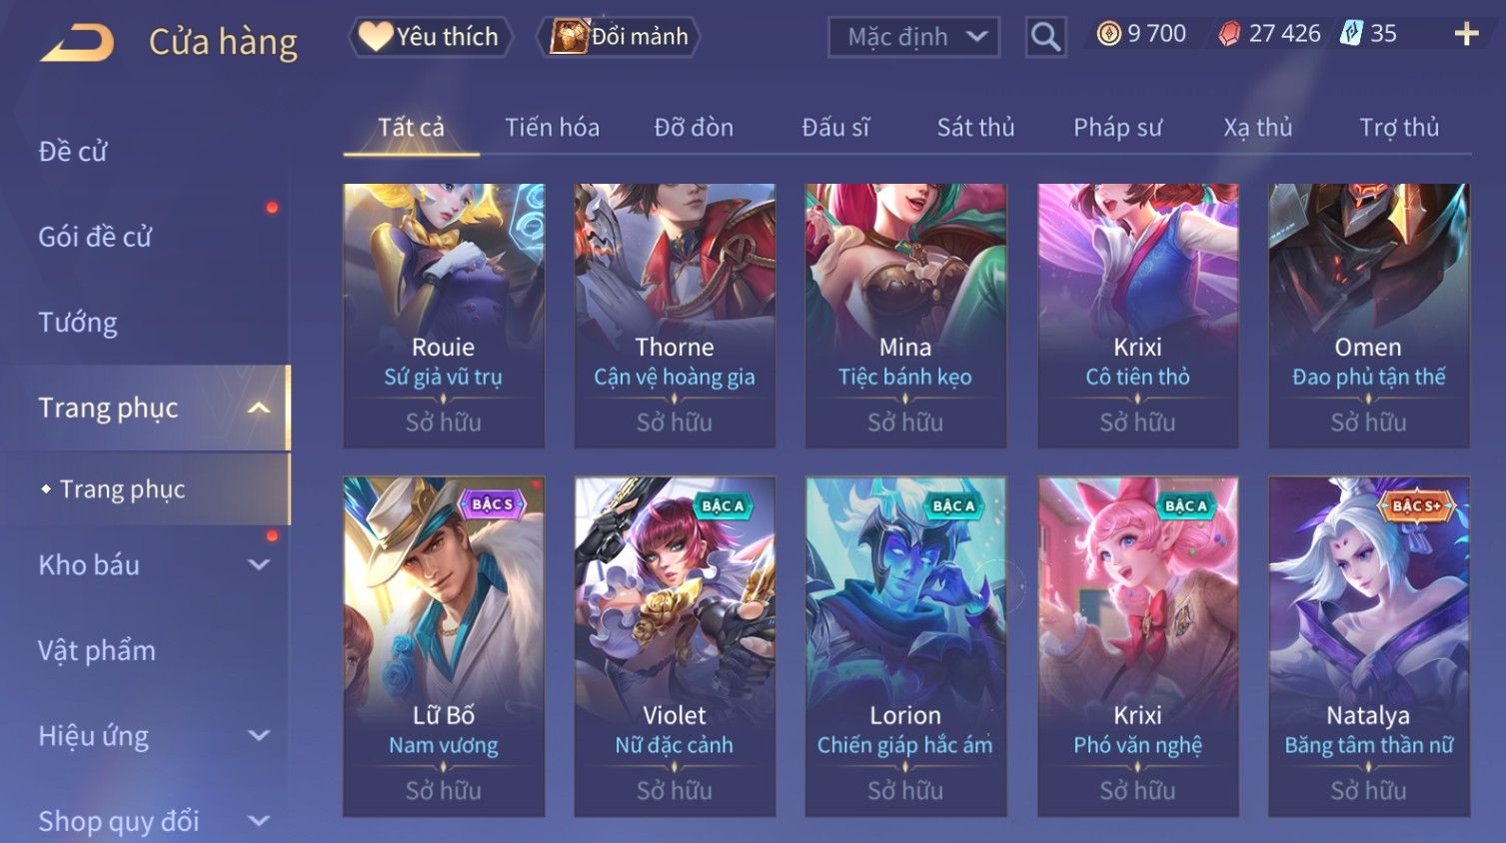Choose Omen Đao phủ tận thế skin
Image resolution: width=1506 pixels, height=843 pixels.
(x=1369, y=316)
